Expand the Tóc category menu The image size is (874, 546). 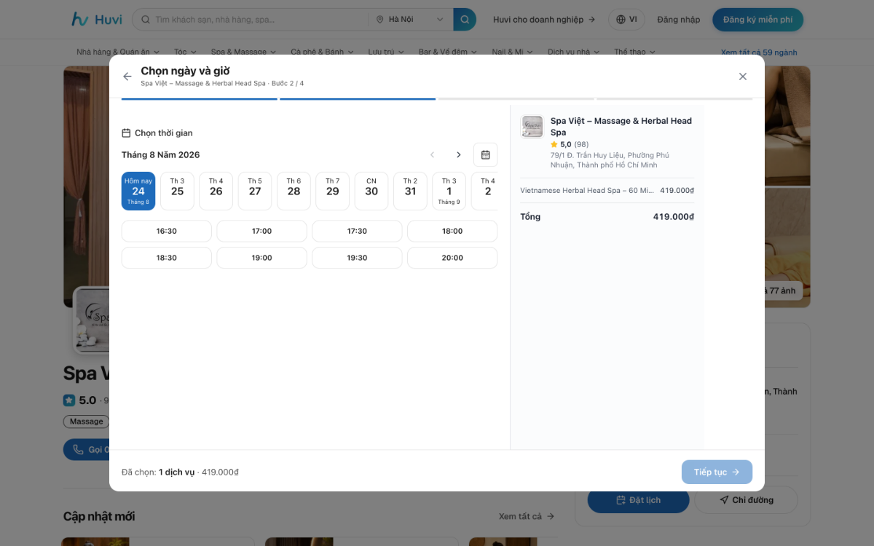pyautogui.click(x=184, y=52)
